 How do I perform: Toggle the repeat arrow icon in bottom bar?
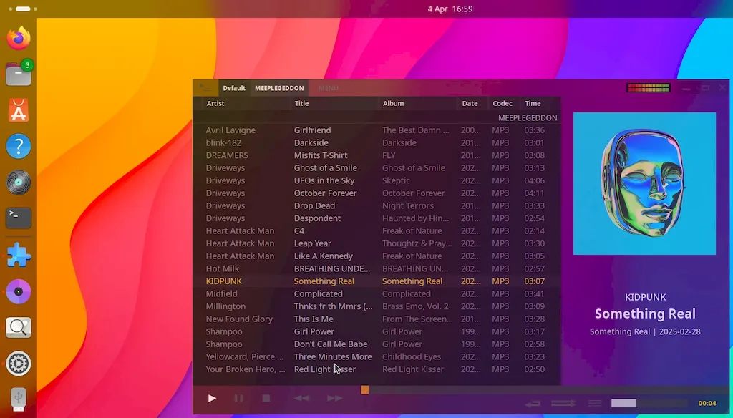(x=533, y=403)
